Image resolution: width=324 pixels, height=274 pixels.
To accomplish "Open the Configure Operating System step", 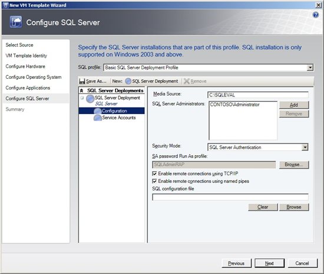I will (x=34, y=77).
